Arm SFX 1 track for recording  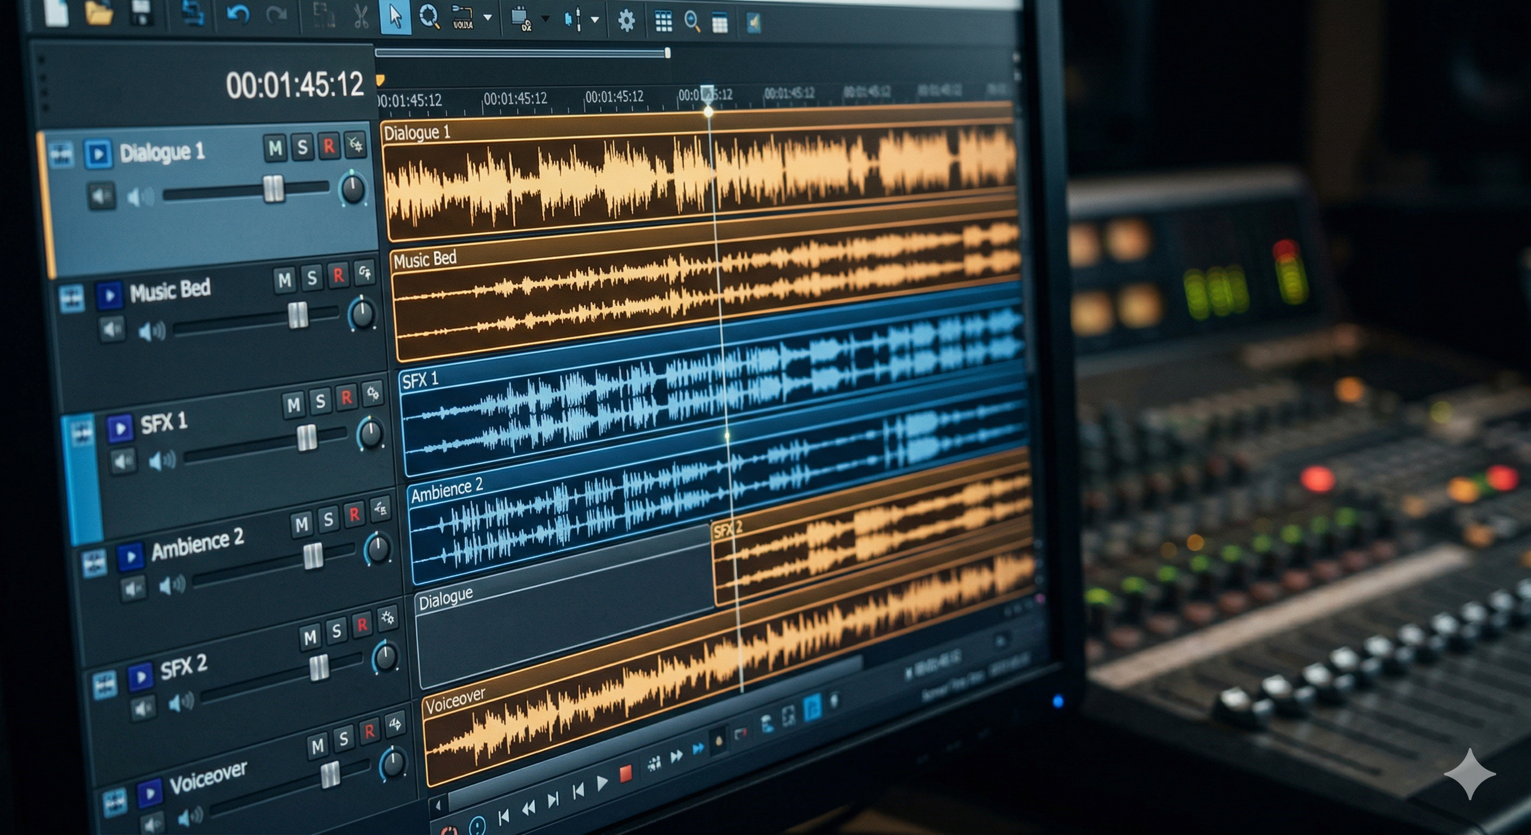[x=346, y=397]
